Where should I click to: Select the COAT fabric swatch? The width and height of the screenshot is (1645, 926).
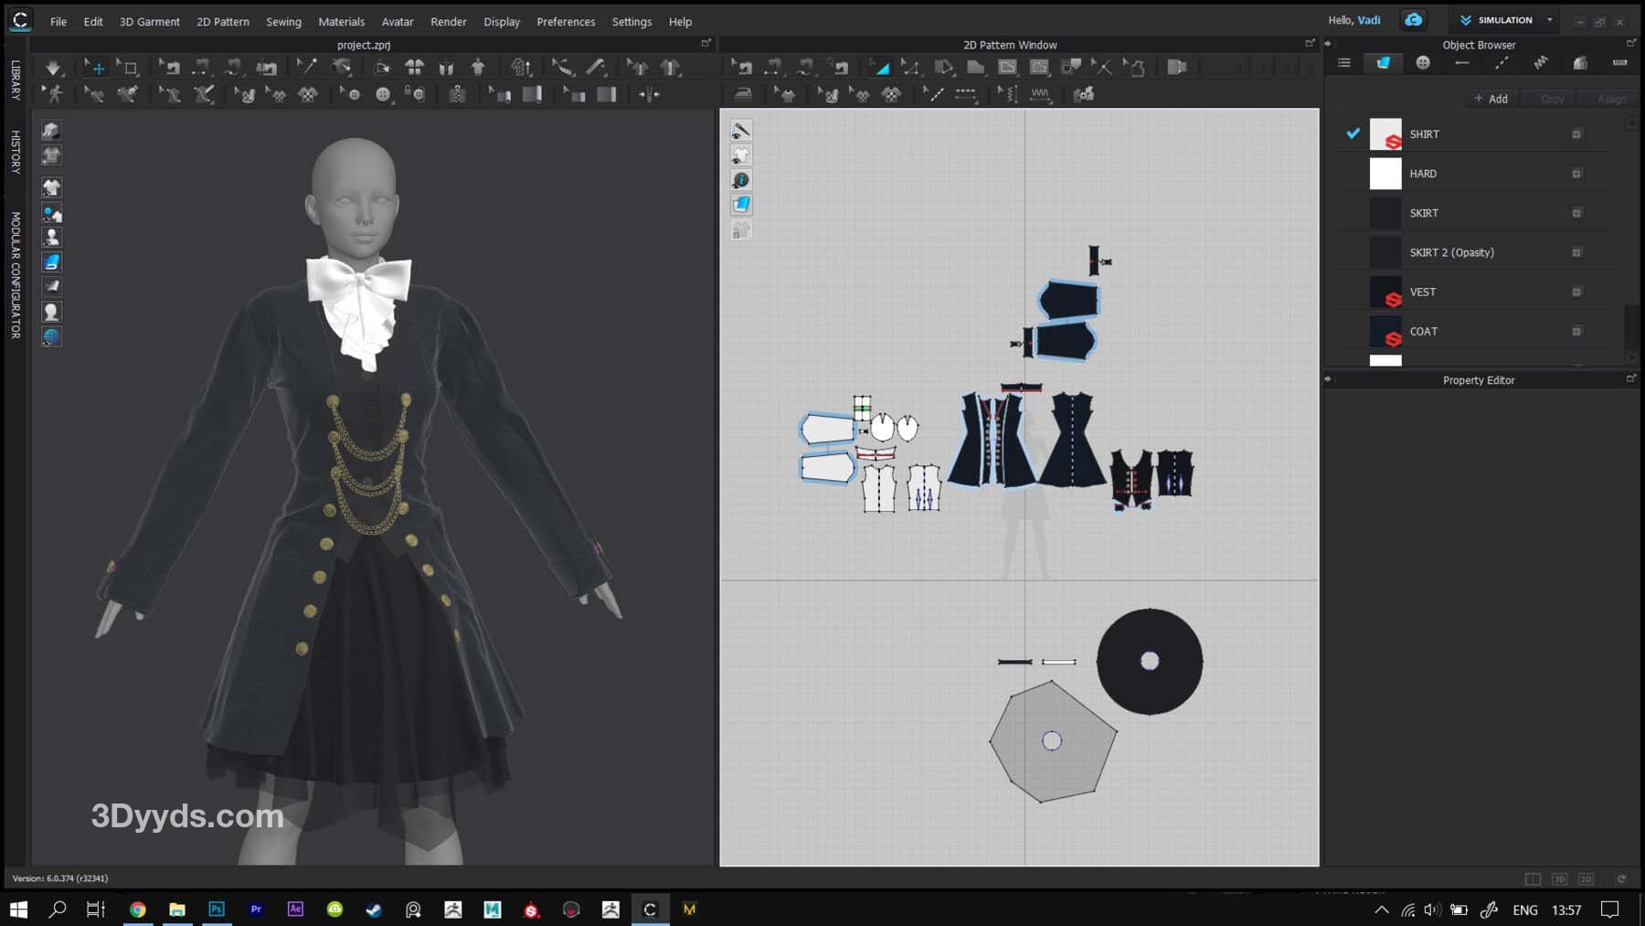1385,332
